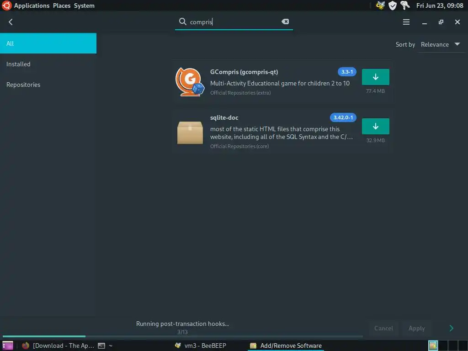The height and width of the screenshot is (351, 468).
Task: Click 'Running post-transaction hooks...' status text
Action: tap(182, 324)
